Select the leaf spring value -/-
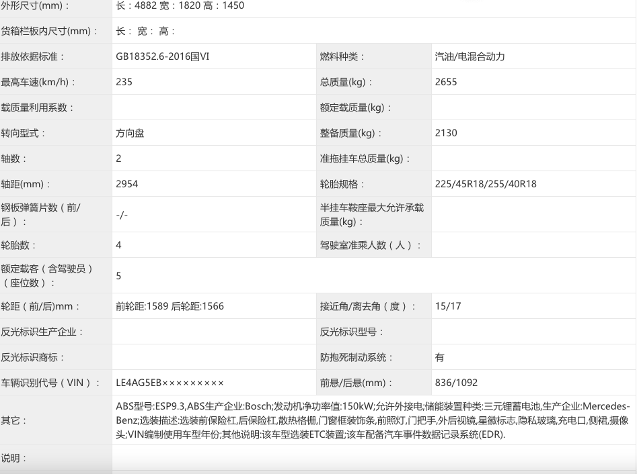Screen dimensions: 637x474 tap(121, 215)
